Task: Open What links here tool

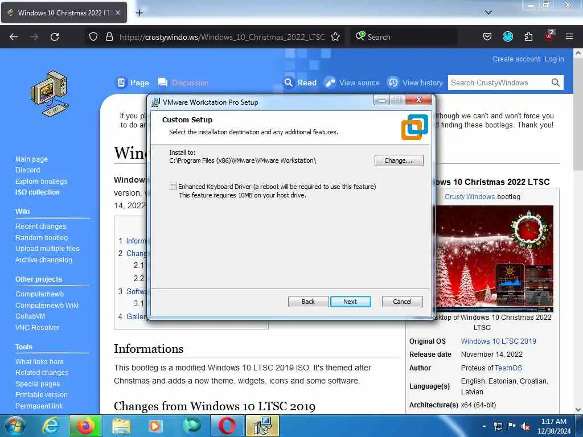Action: coord(39,361)
